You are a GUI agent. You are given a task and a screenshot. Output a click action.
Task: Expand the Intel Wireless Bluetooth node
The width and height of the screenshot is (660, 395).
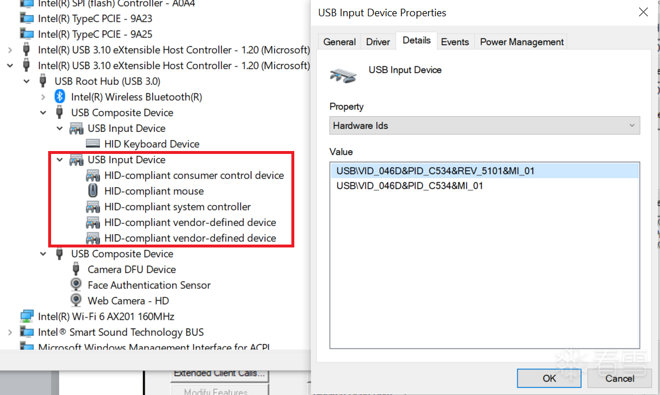[44, 97]
